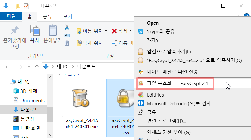Screen dimensions: 251x140
Task: Click the Forward navigation arrow
Action: [20, 67]
